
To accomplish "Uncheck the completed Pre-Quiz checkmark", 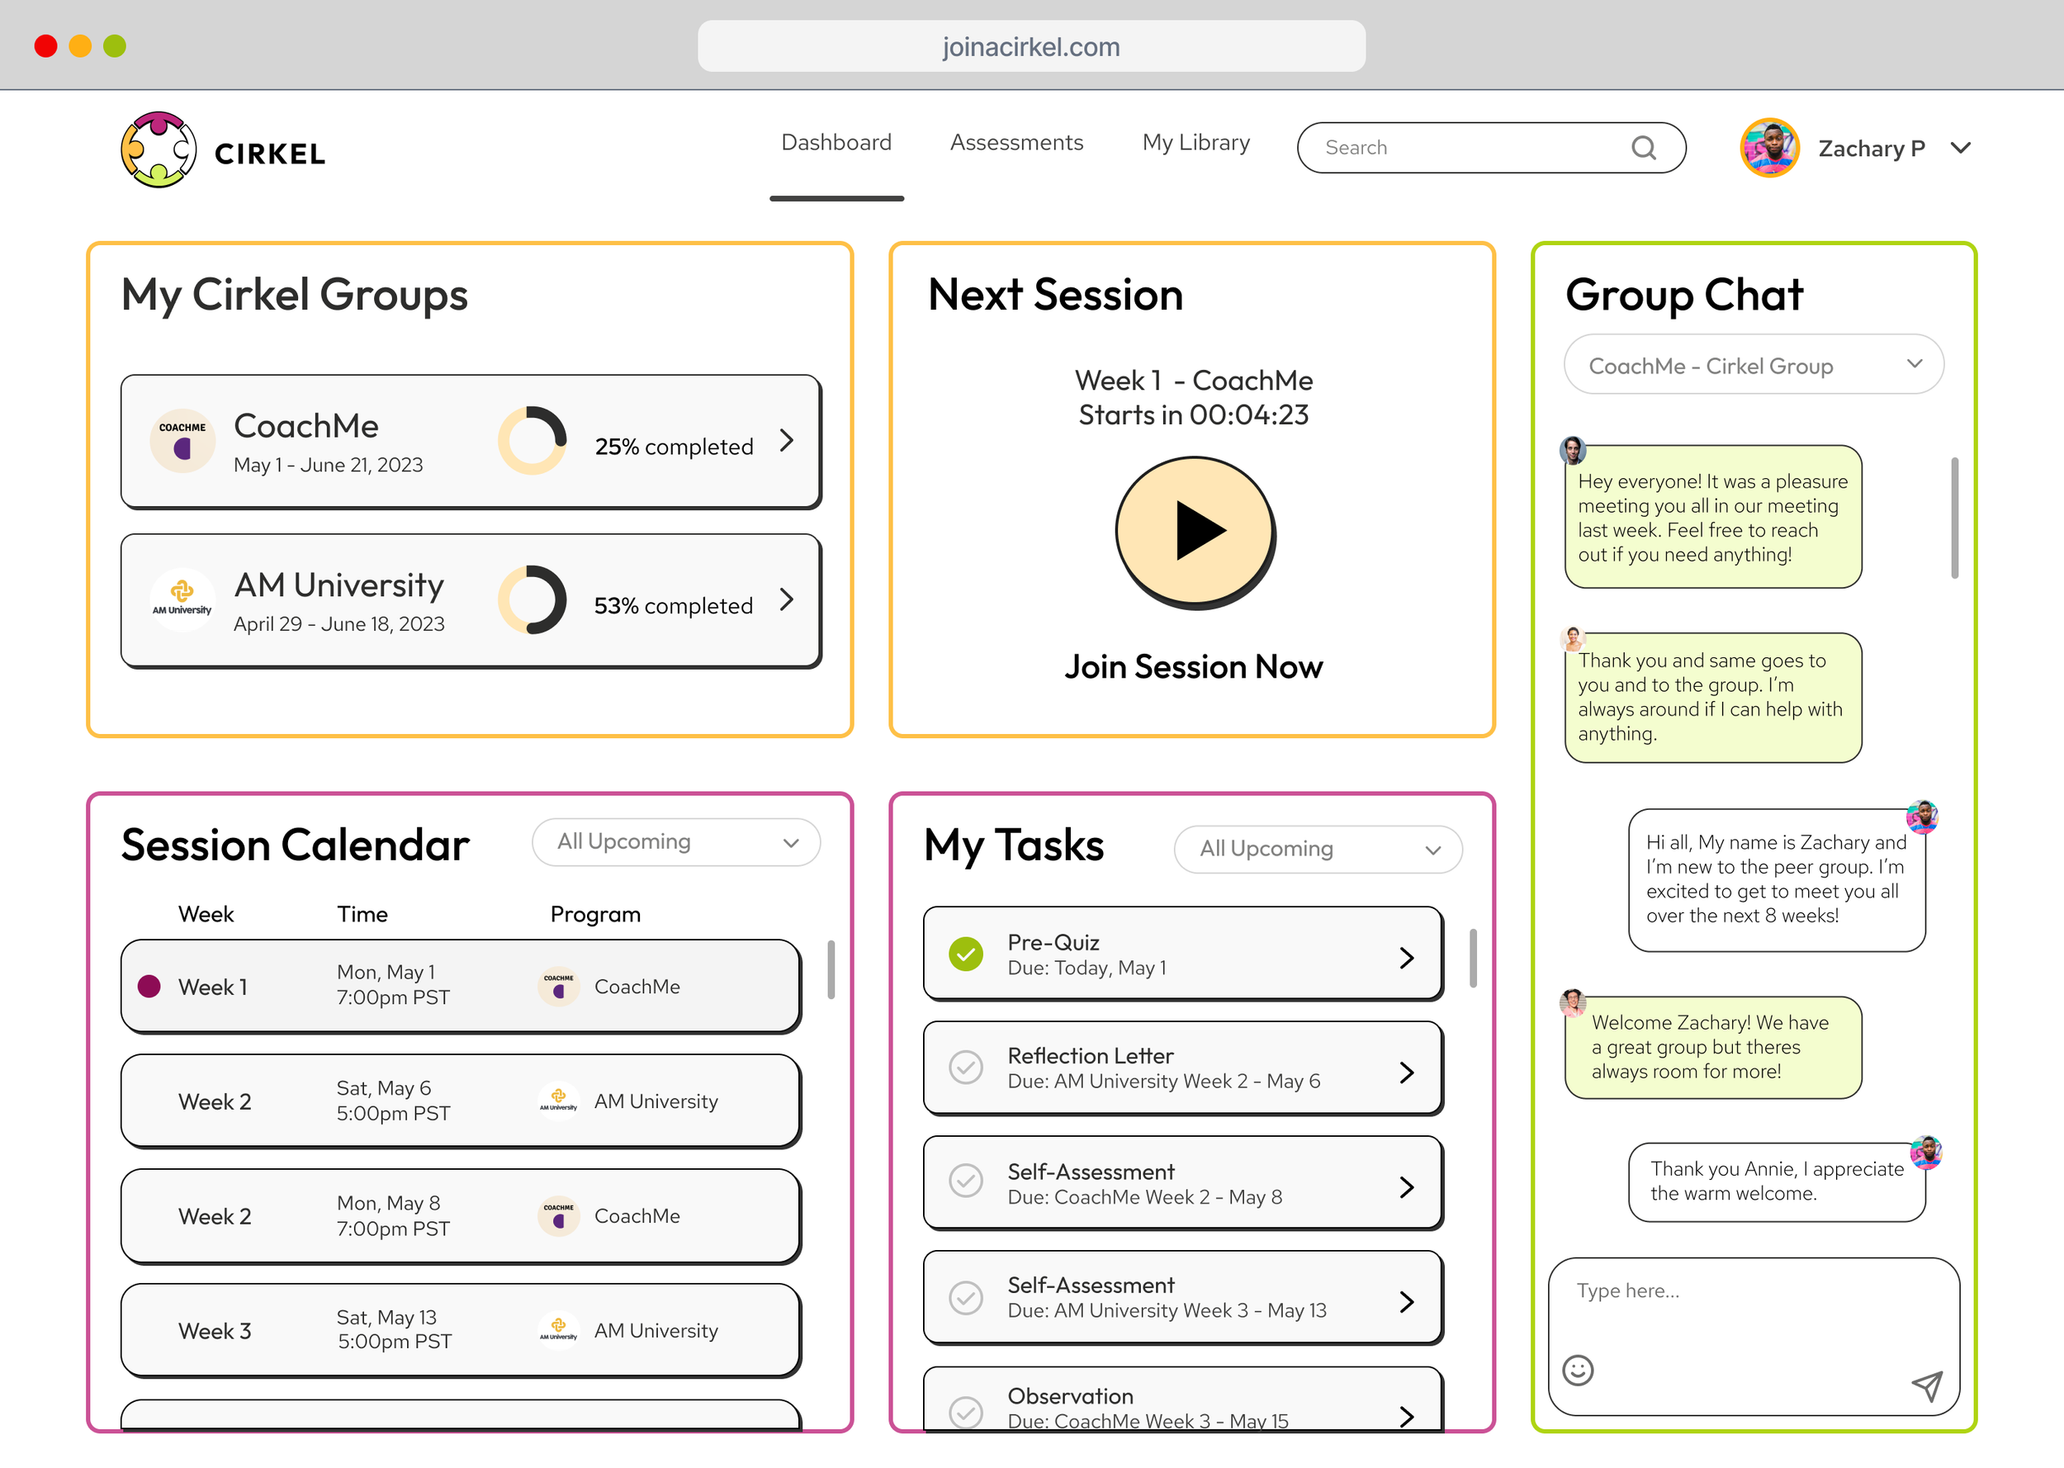I will [965, 954].
